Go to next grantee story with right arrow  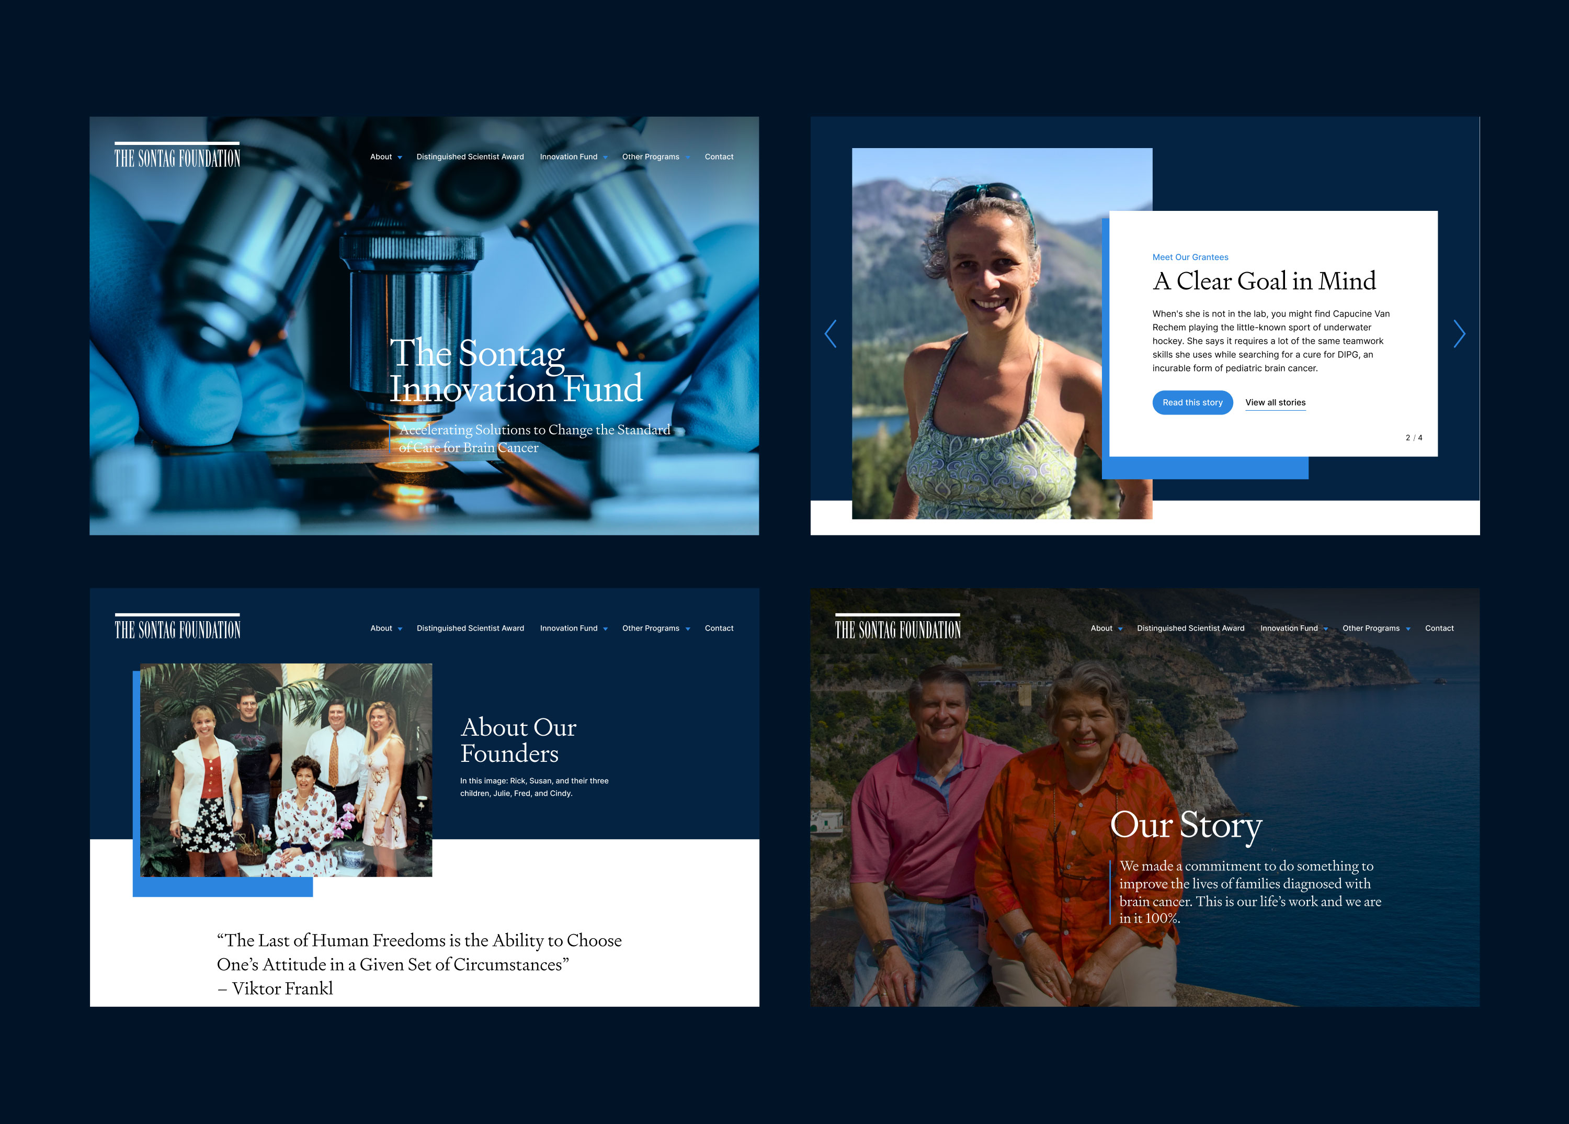tap(1459, 334)
